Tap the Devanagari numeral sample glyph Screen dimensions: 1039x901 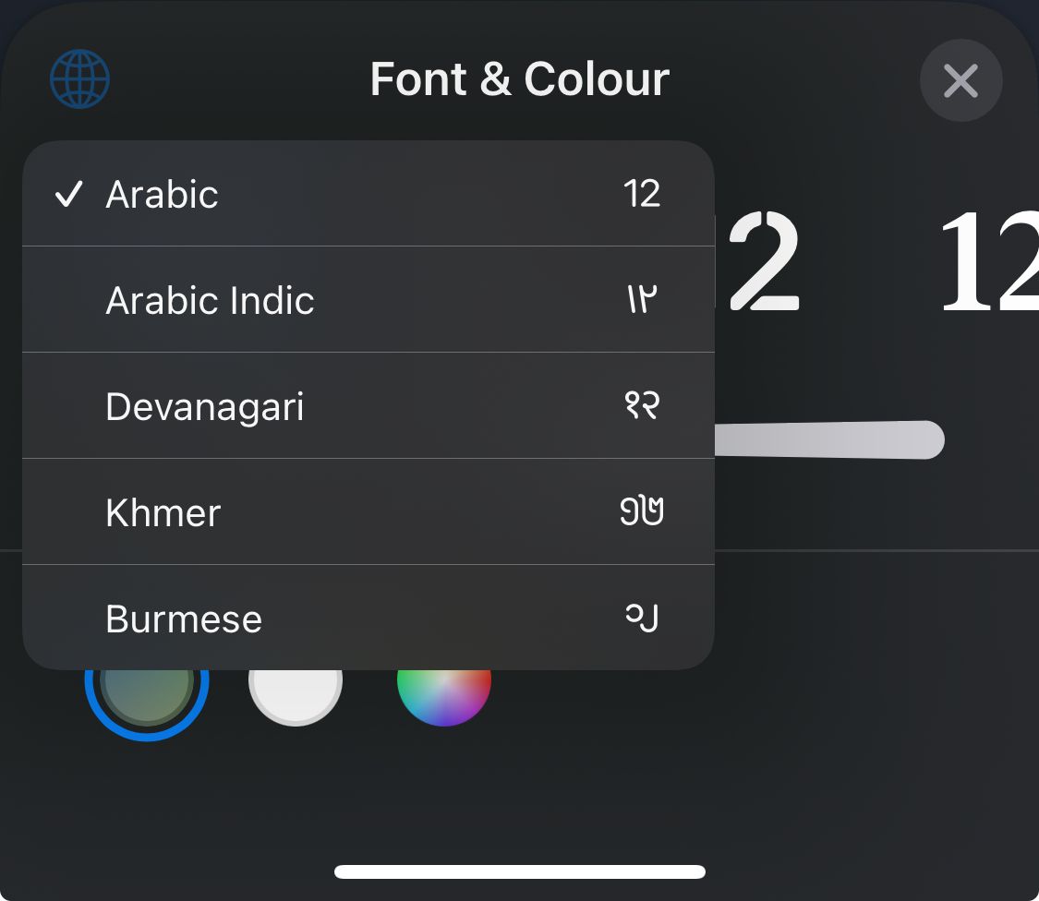pyautogui.click(x=642, y=404)
